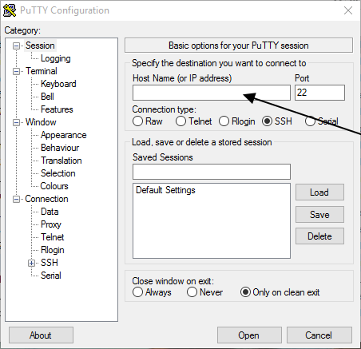This screenshot has height=349, width=361.
Task: Click the About button
Action: point(41,335)
